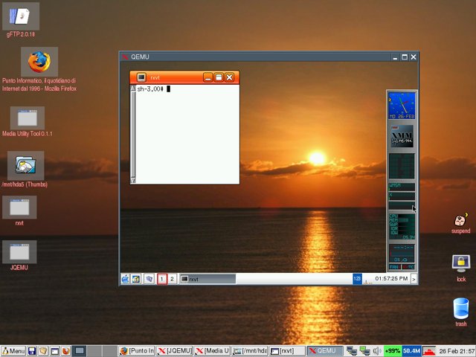
Task: Open the Media Utility Tool 0.1.1 icon
Action: tap(28, 118)
